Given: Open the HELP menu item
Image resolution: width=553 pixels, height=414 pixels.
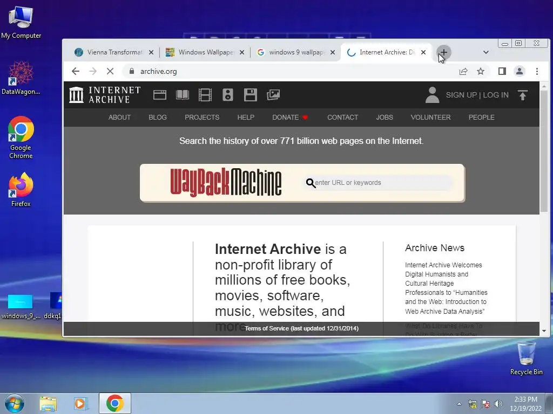Looking at the screenshot, I should coord(246,118).
